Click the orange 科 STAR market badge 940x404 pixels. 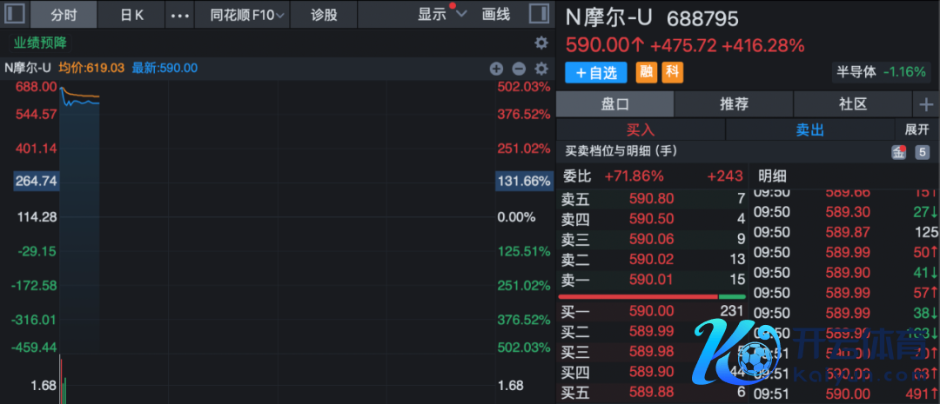[x=672, y=73]
